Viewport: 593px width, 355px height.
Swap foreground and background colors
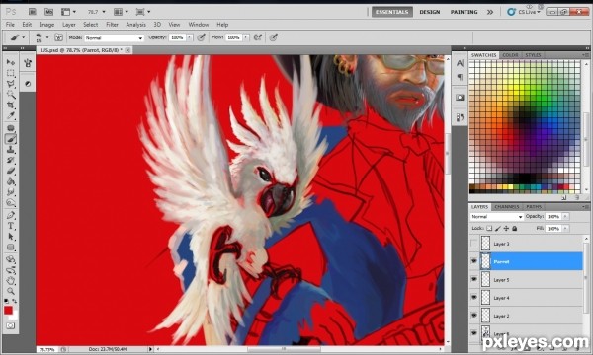click(15, 301)
